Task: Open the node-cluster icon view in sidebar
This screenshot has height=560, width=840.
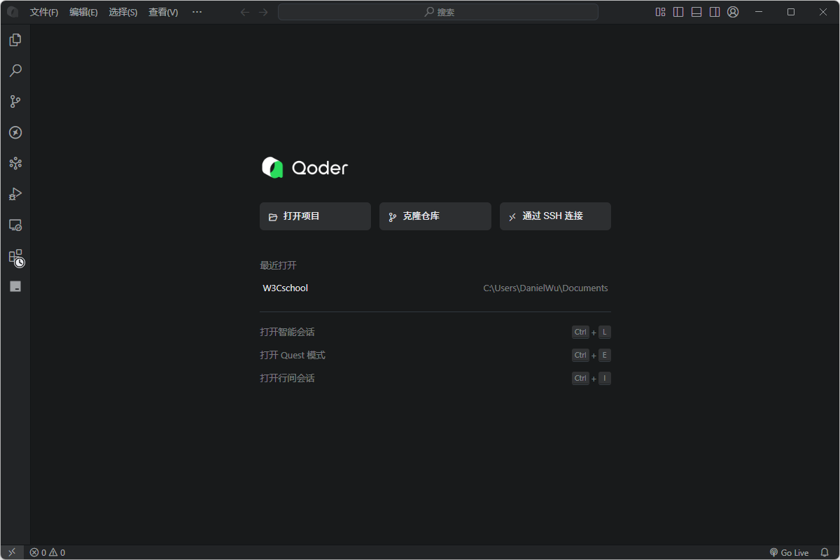Action: (x=15, y=163)
